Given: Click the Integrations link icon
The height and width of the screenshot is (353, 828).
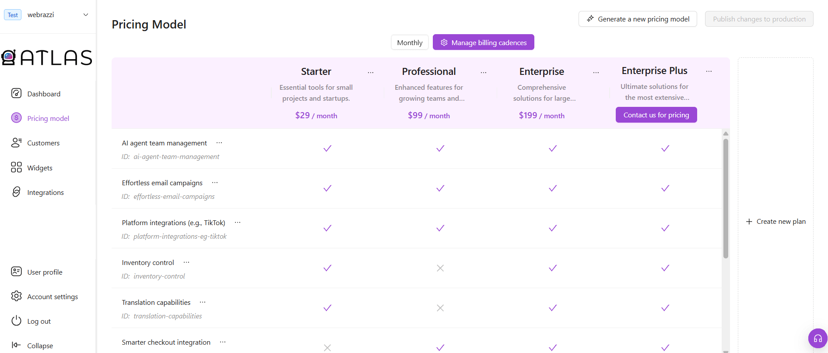Looking at the screenshot, I should click(16, 192).
